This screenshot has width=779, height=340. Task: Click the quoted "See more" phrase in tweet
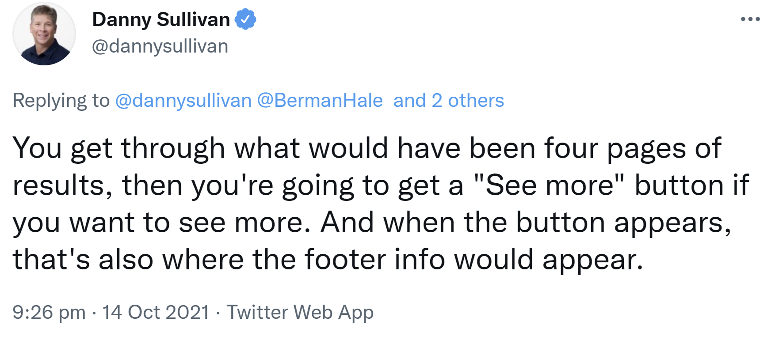(x=550, y=185)
